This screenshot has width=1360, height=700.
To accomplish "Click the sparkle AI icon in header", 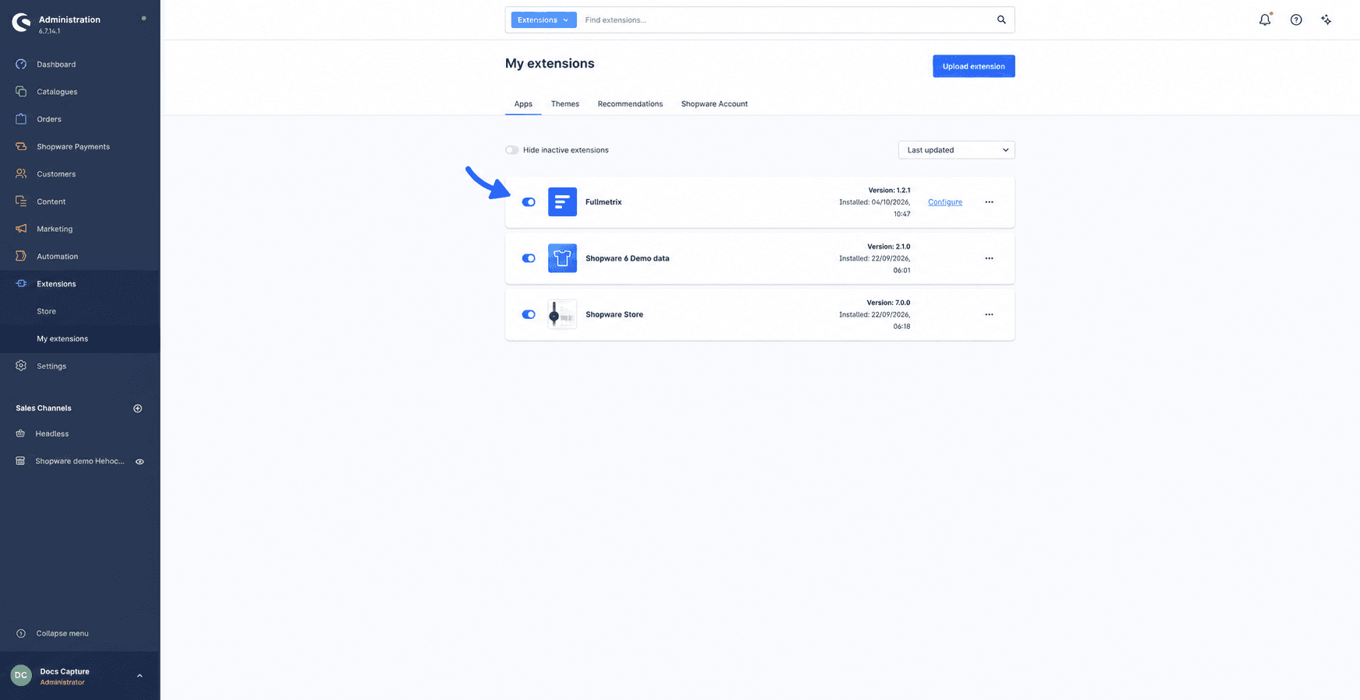I will (1327, 20).
